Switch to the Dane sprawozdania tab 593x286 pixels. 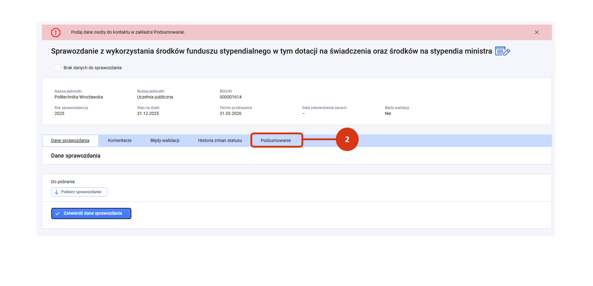point(70,141)
